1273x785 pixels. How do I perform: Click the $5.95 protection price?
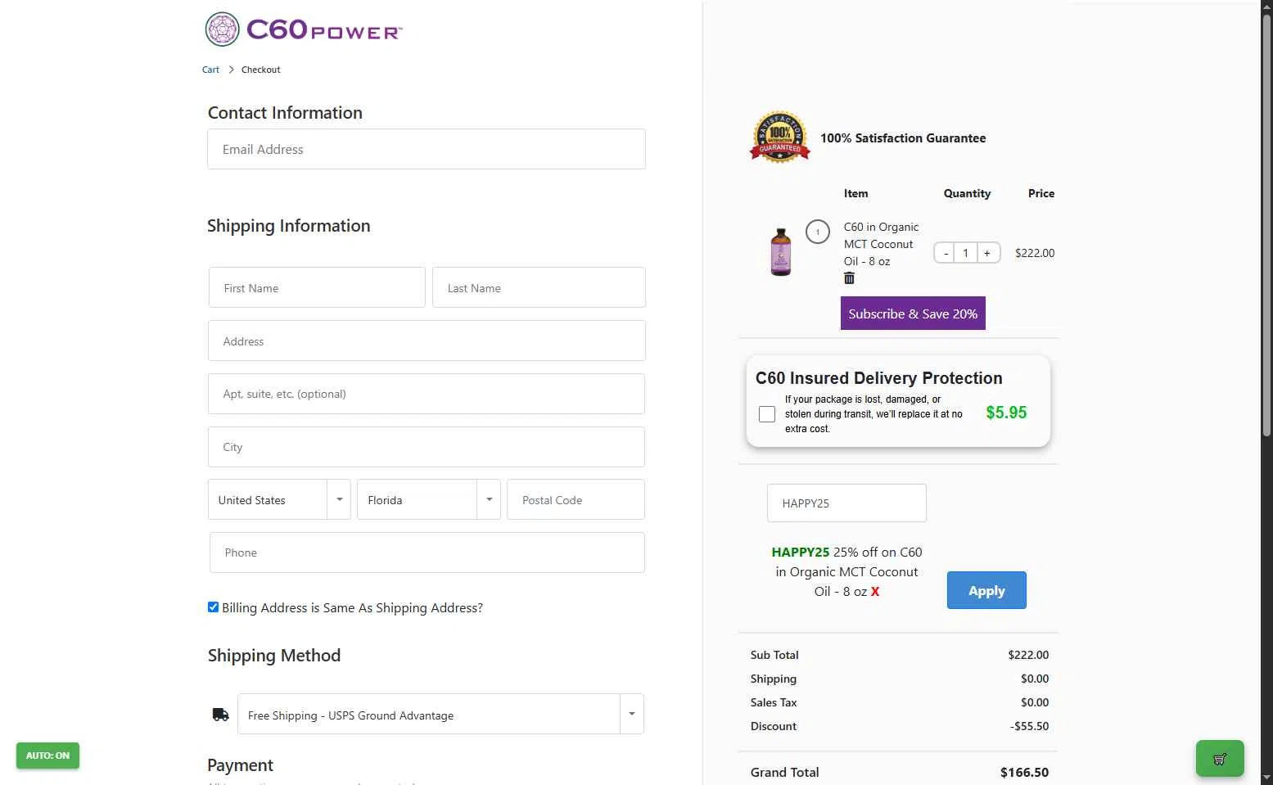coord(1006,413)
